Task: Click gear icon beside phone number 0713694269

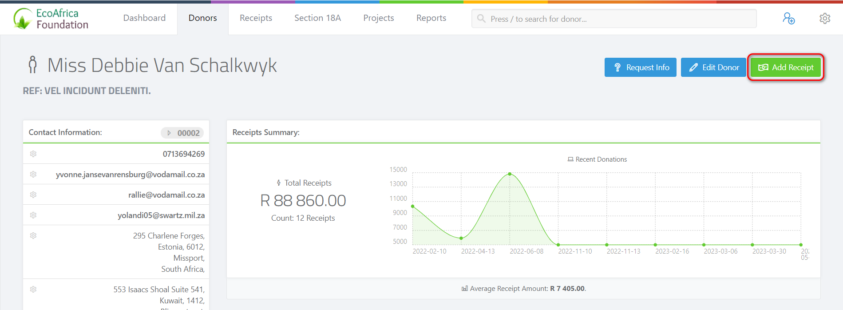Action: coord(33,154)
